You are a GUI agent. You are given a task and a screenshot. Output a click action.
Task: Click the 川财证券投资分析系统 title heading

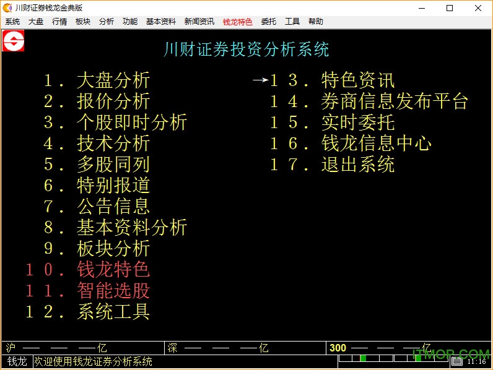[x=246, y=49]
